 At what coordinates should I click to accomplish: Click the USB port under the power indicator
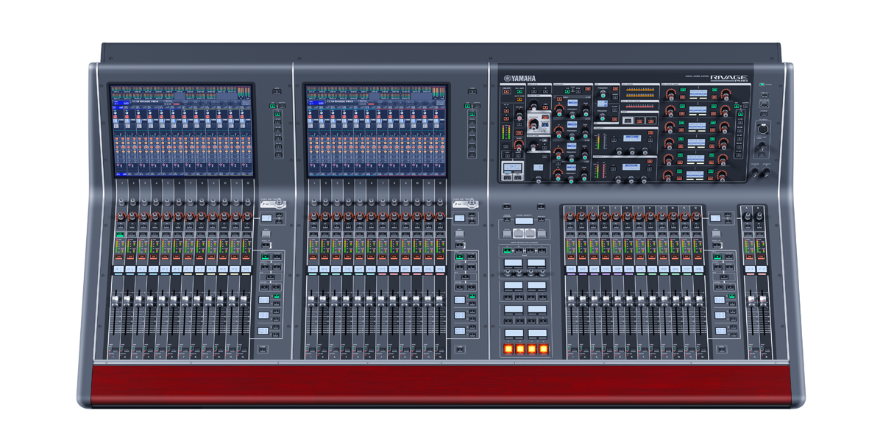(765, 94)
